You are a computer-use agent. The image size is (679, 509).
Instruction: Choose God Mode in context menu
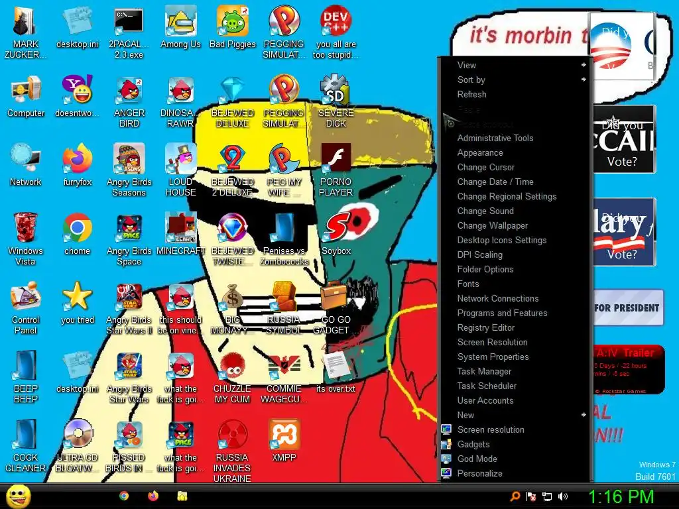pos(515,459)
